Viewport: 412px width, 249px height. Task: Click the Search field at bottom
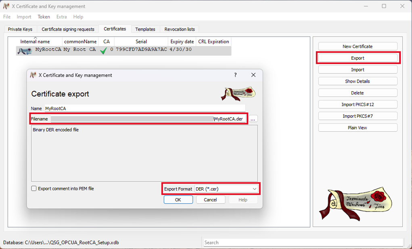coord(303,243)
